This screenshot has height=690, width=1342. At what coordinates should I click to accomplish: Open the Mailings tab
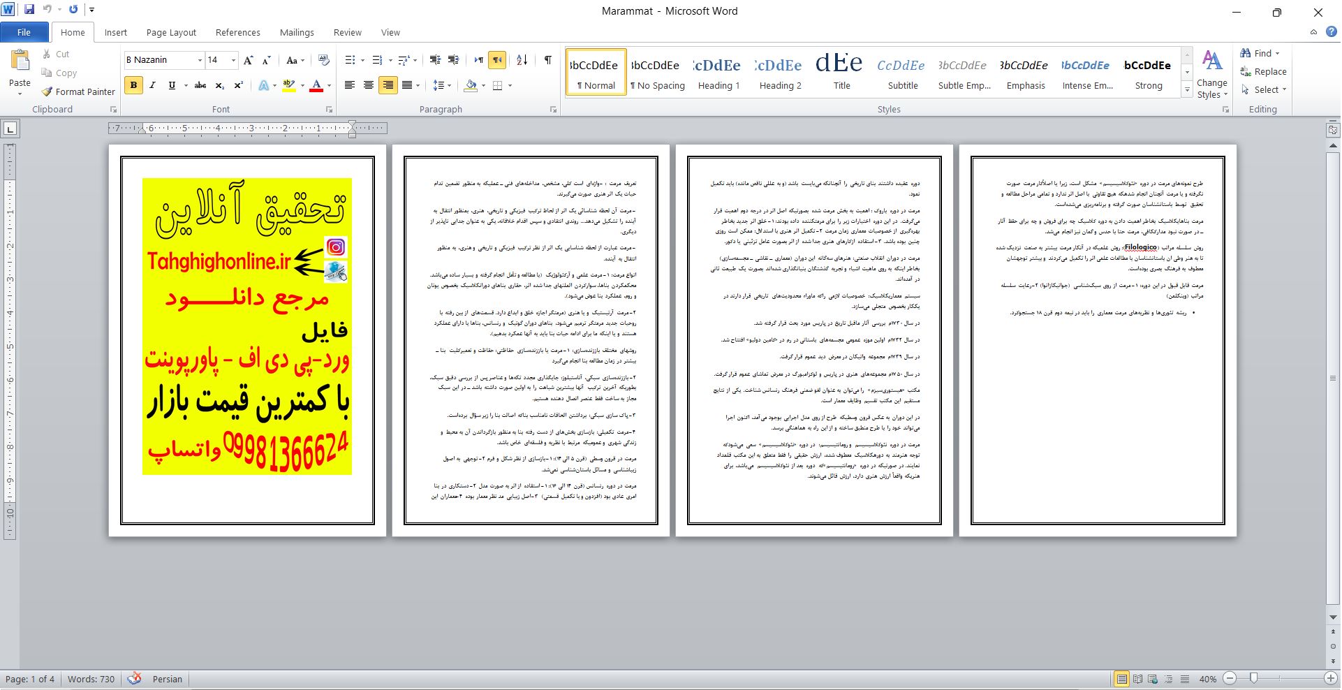[297, 32]
